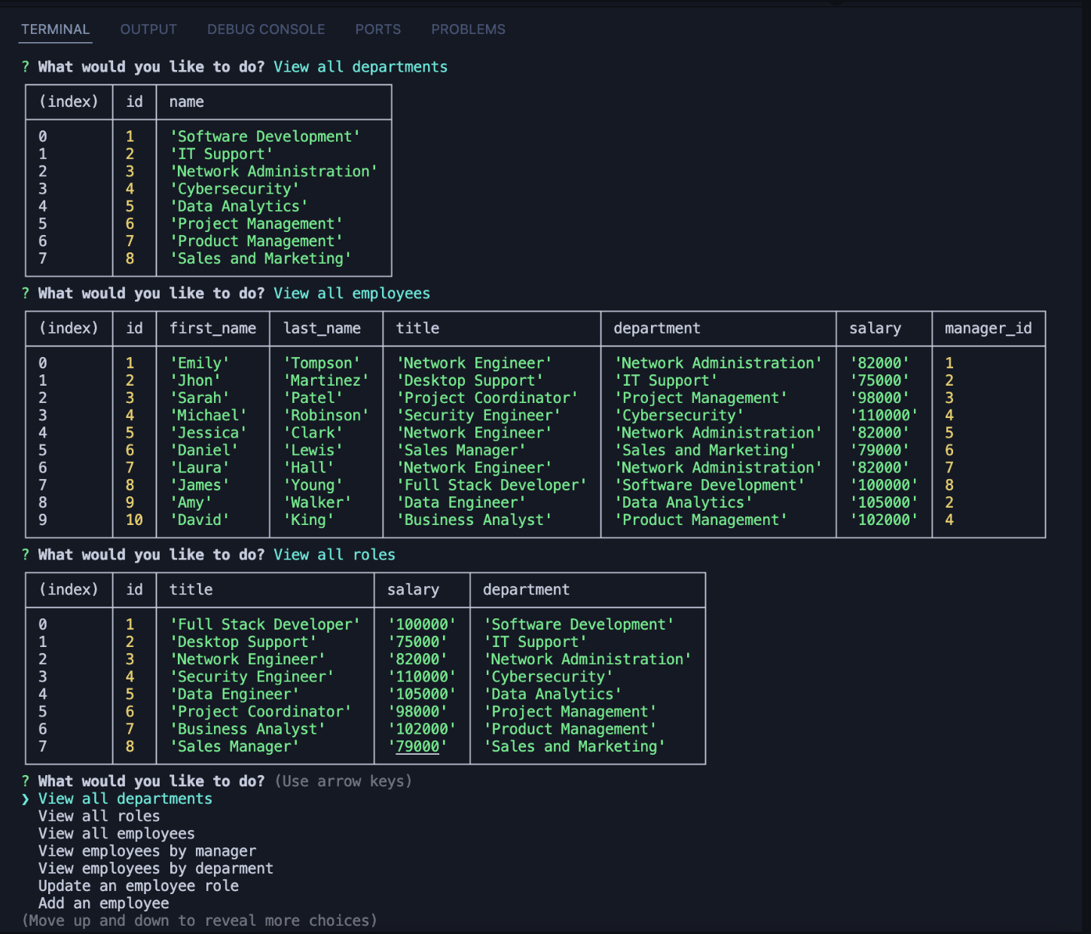Viewport: 1091px width, 934px height.
Task: Click 'salary' header in roles table
Action: (x=413, y=590)
